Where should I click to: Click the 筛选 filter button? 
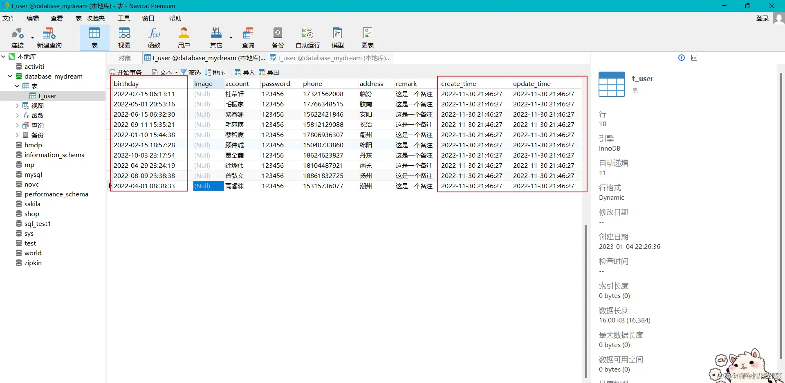191,72
